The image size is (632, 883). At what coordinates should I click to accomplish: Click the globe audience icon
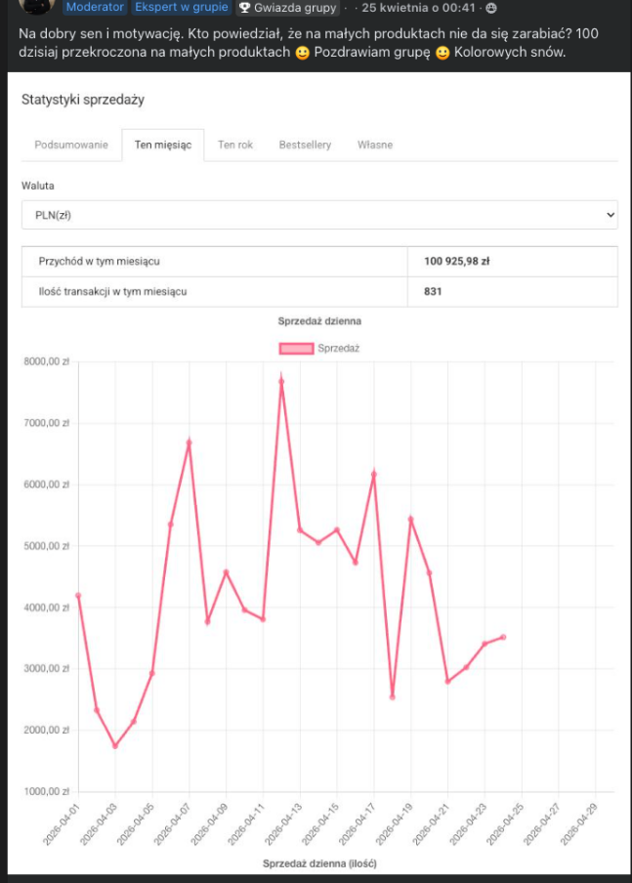click(x=491, y=9)
